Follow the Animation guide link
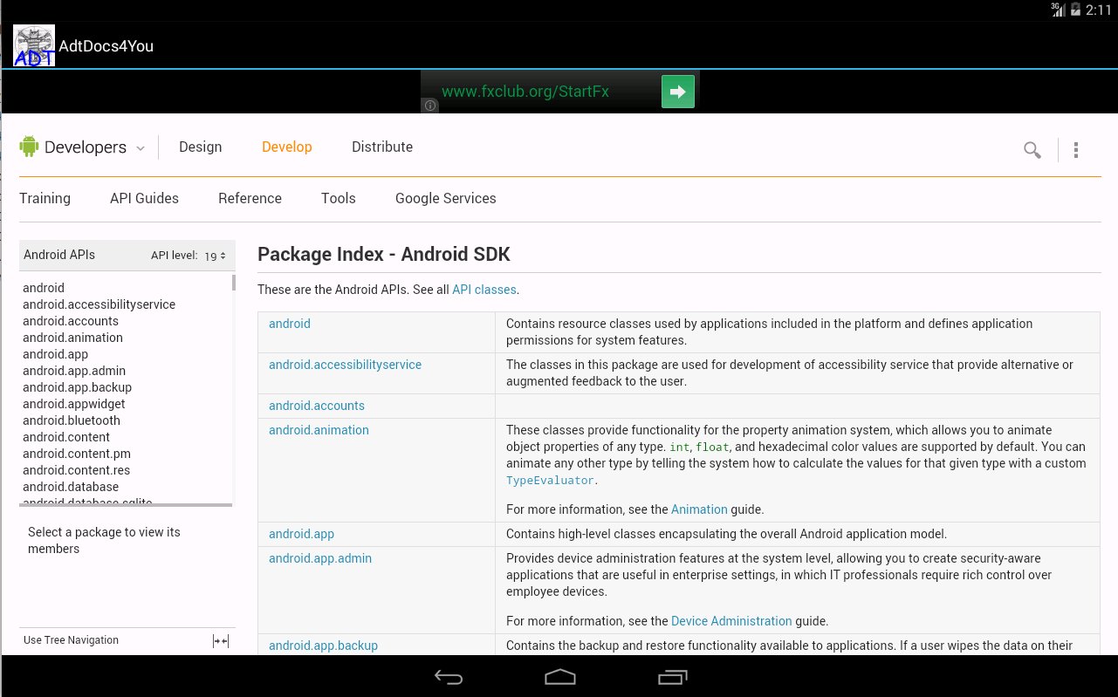 pos(699,509)
